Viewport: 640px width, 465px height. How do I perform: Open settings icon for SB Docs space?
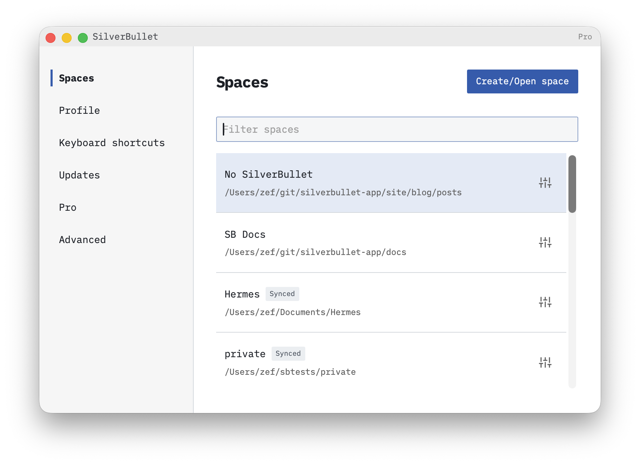tap(545, 242)
